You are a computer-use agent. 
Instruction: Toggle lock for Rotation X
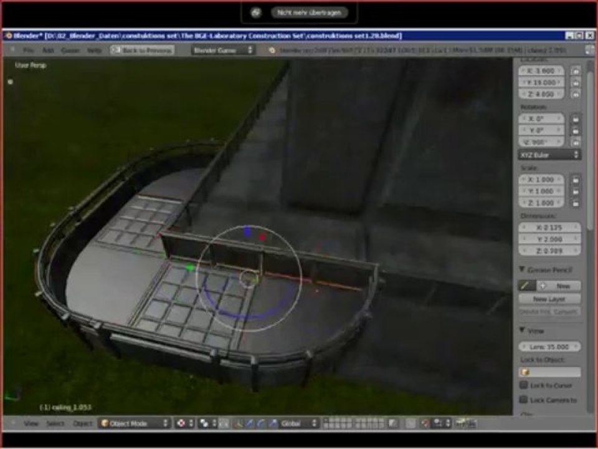(x=576, y=119)
